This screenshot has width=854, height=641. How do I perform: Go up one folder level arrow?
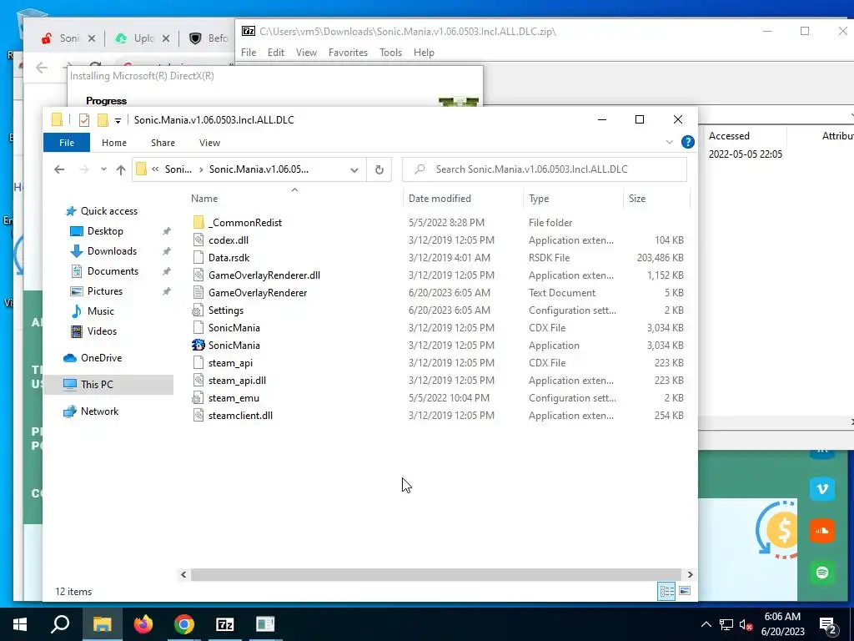(121, 169)
